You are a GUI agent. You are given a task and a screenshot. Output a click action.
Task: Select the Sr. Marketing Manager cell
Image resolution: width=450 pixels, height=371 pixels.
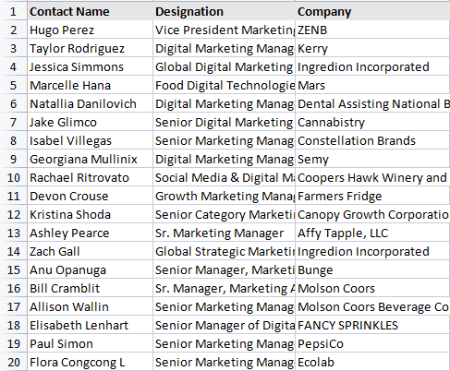pos(224,233)
